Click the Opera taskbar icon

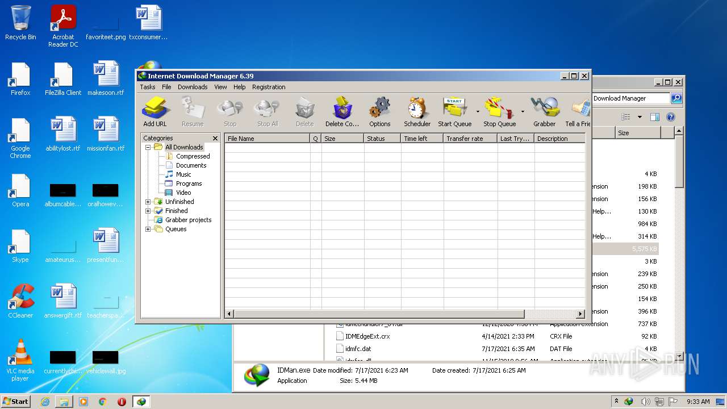click(x=122, y=402)
